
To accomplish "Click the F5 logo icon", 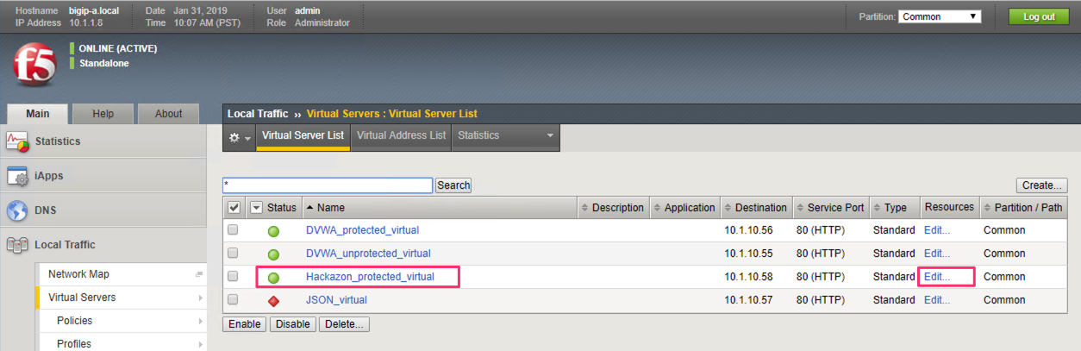I will pyautogui.click(x=34, y=65).
